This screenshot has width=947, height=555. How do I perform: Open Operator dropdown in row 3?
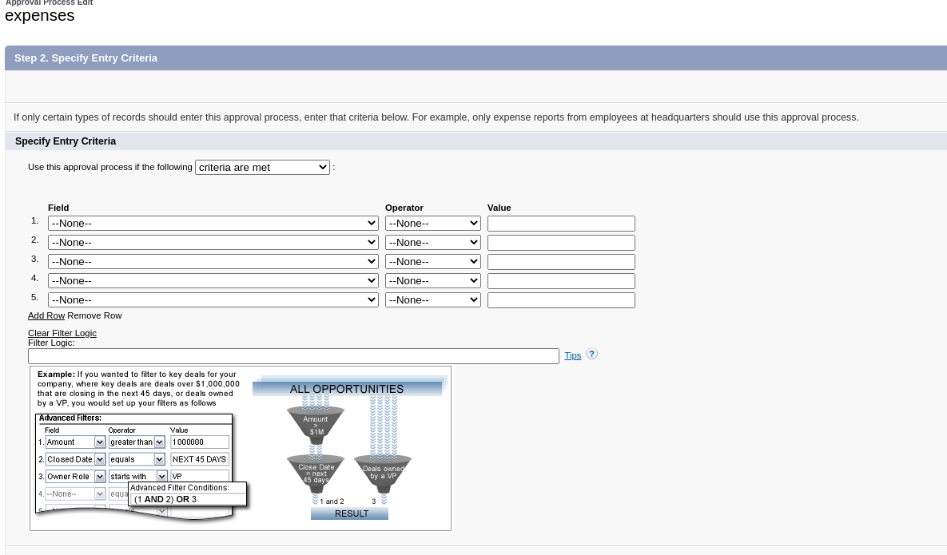pos(433,262)
